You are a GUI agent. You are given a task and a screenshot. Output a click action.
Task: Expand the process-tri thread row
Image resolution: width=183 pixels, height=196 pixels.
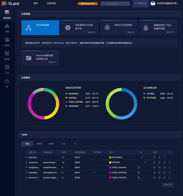[x=26, y=177]
